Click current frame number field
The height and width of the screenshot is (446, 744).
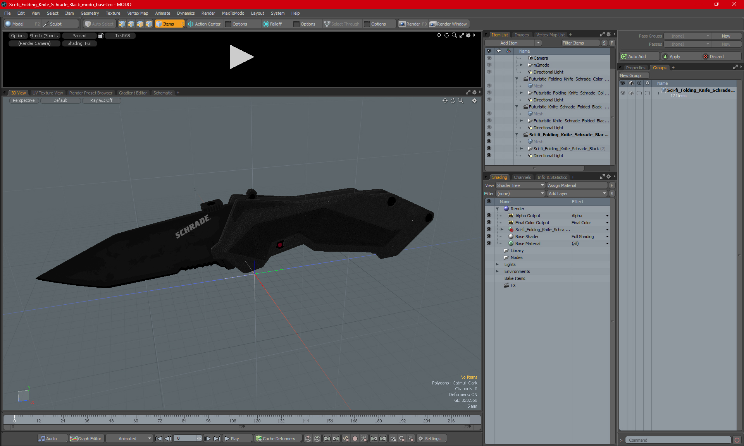pos(185,439)
